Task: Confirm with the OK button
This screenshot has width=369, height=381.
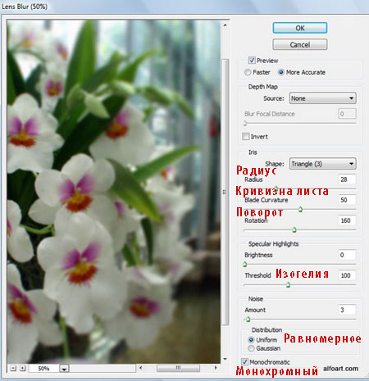Action: pos(300,28)
